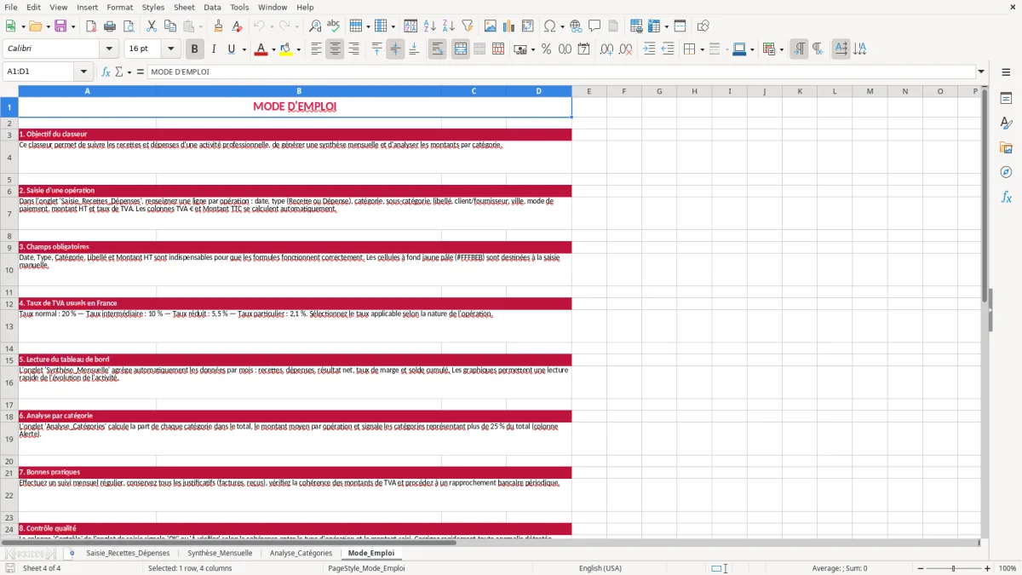
Task: Add a decimal place to the number format
Action: pyautogui.click(x=606, y=49)
